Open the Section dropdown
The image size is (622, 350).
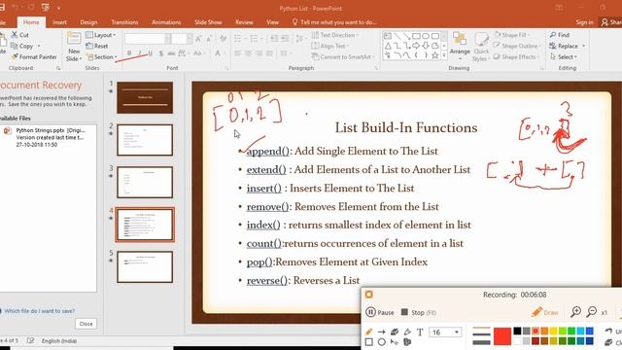101,57
